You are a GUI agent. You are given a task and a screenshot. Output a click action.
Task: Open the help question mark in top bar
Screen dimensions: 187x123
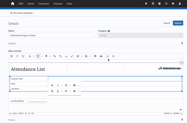(173, 4)
